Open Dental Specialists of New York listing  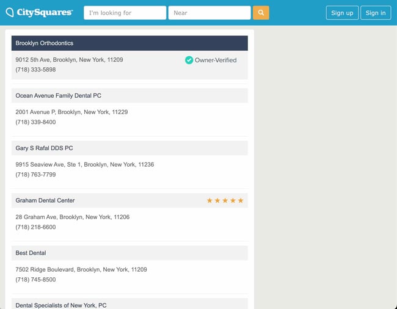tap(61, 305)
